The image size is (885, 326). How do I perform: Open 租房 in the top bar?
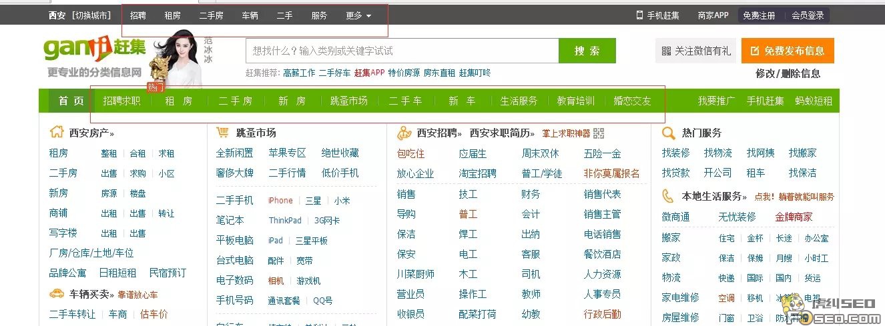point(173,15)
